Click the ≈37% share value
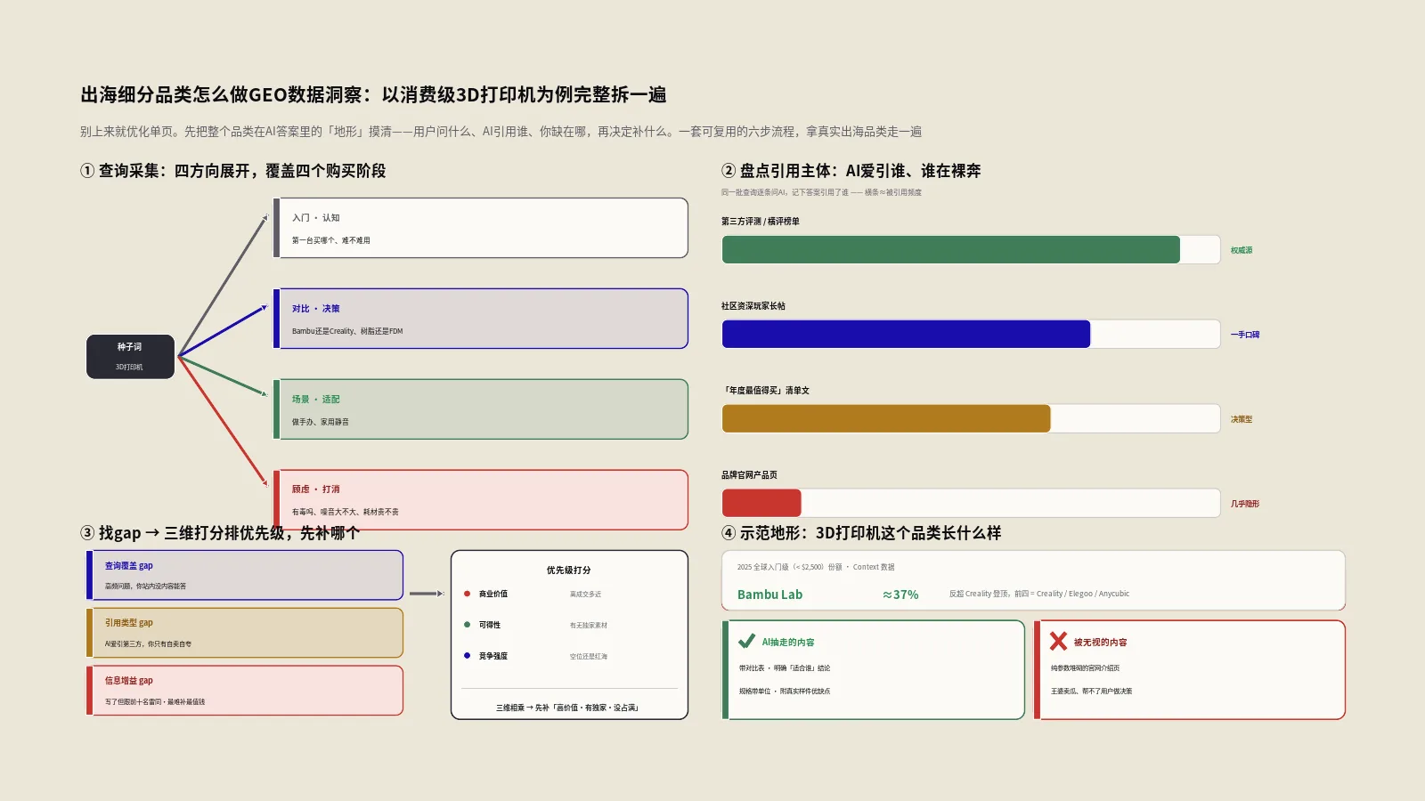This screenshot has width=1425, height=801. pos(900,595)
